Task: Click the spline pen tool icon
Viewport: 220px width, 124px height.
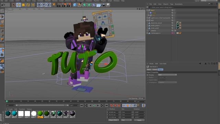Action: (79, 5)
